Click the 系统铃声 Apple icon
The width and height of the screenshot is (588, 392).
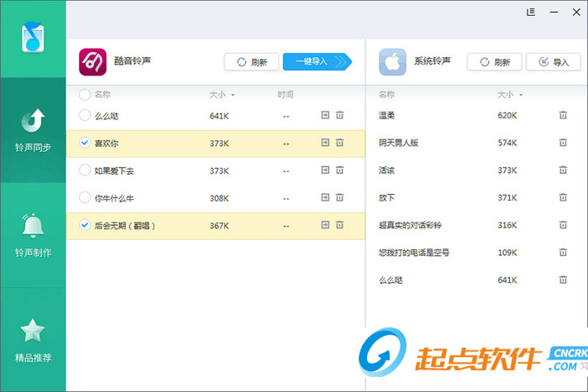point(392,62)
